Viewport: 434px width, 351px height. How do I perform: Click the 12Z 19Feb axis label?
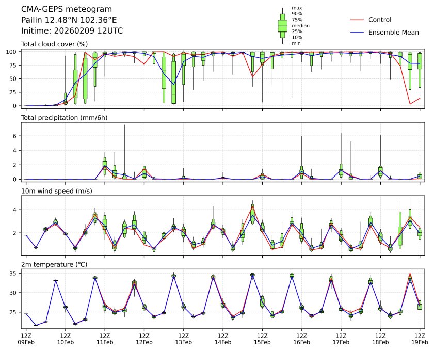(x=420, y=339)
